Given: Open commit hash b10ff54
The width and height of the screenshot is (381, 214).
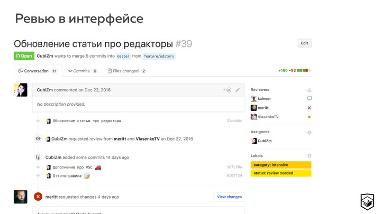Looking at the screenshot, I should pos(234,175).
